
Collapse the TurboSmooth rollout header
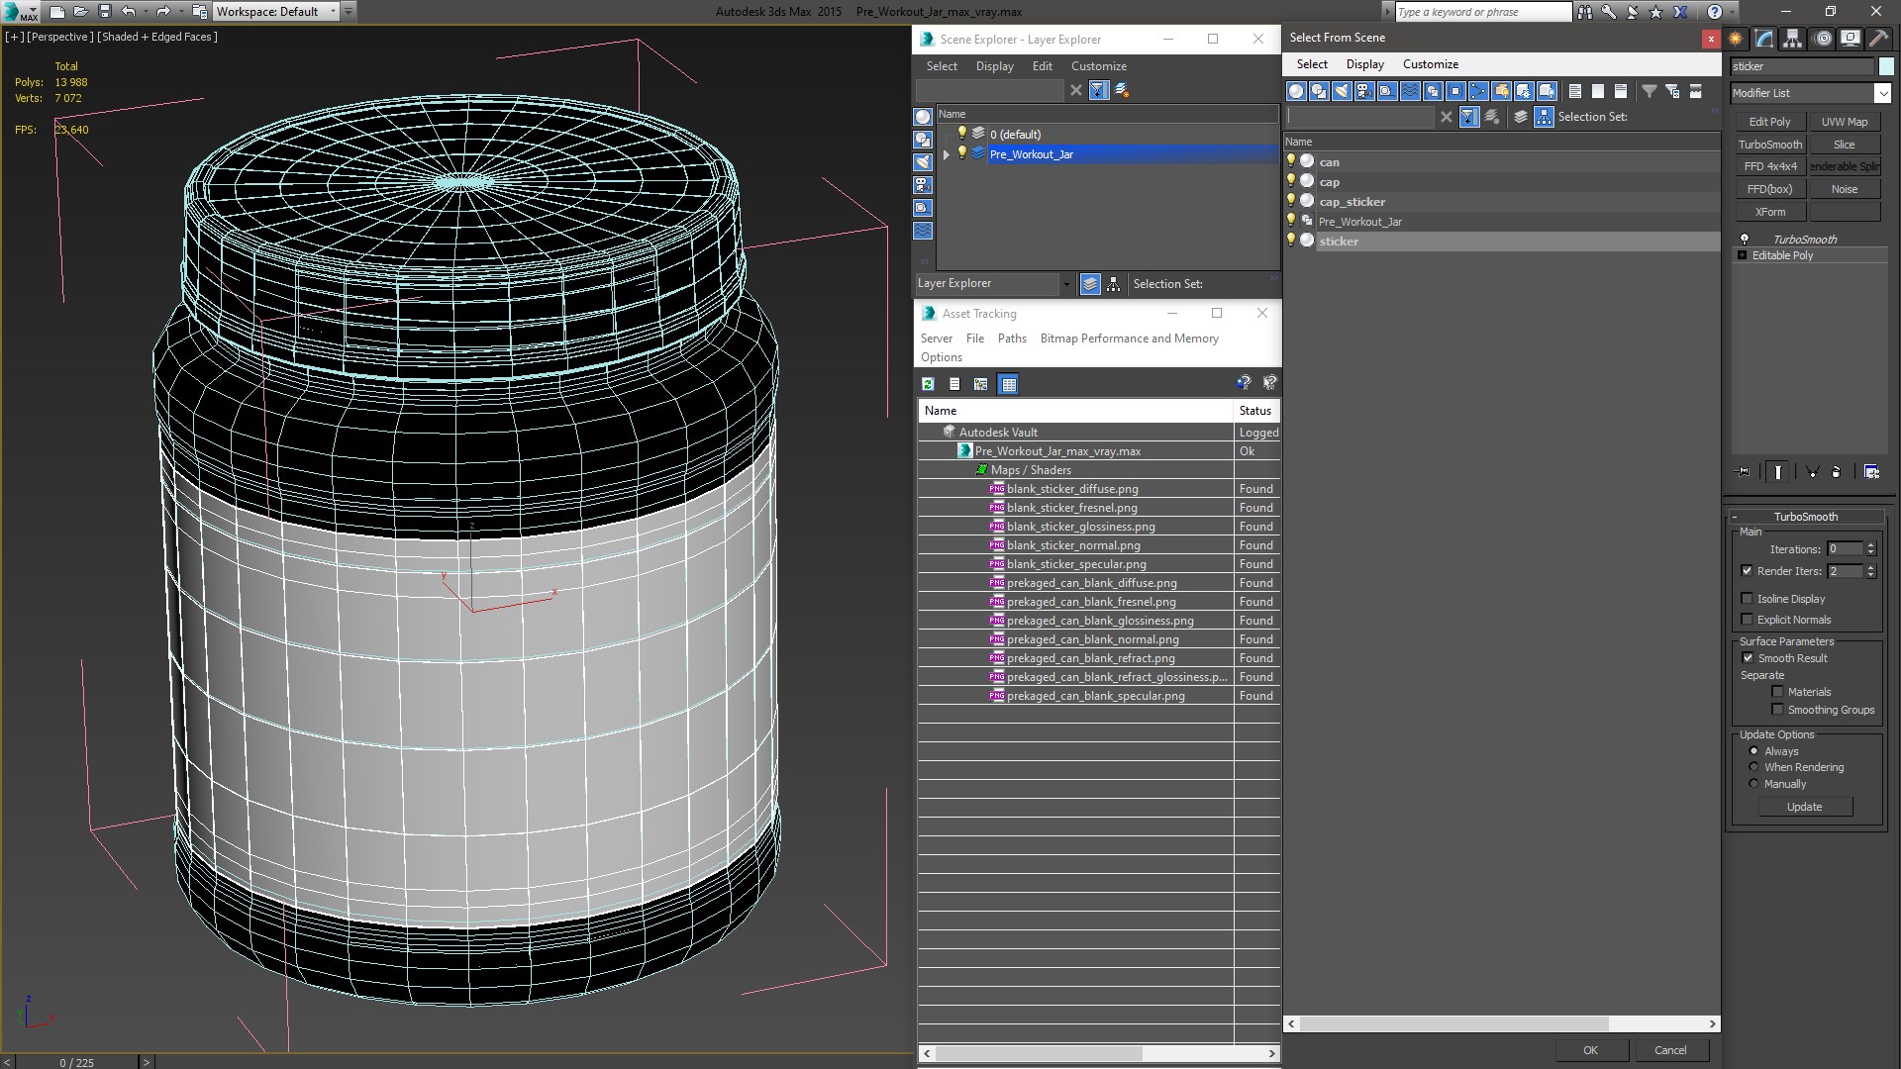pyautogui.click(x=1805, y=517)
